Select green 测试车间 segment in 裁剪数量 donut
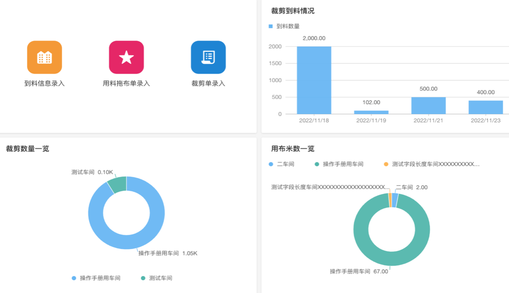Viewport: 509px width, 293px height. [x=118, y=184]
